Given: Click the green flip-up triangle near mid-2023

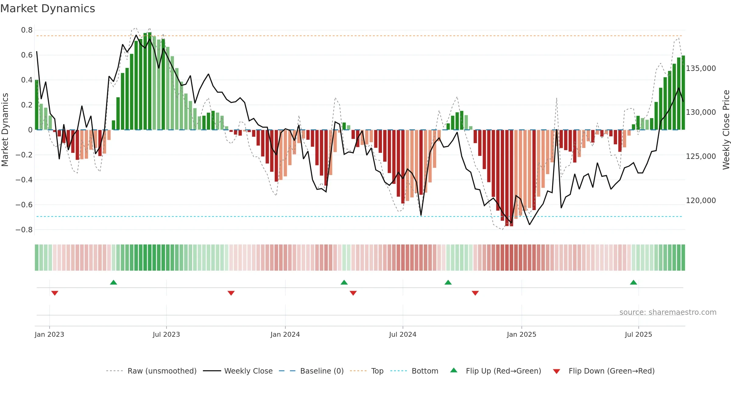Looking at the screenshot, I should click(x=114, y=282).
